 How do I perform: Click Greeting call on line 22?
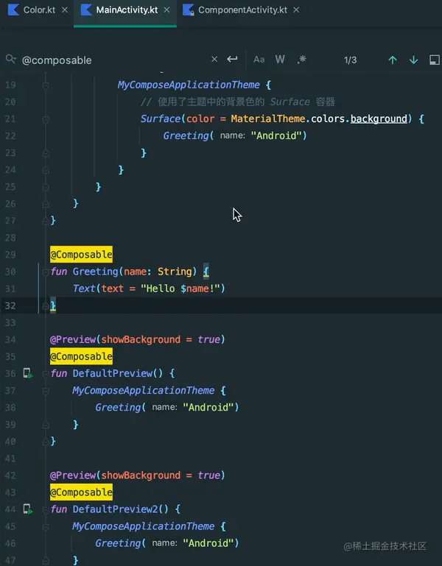pos(186,135)
